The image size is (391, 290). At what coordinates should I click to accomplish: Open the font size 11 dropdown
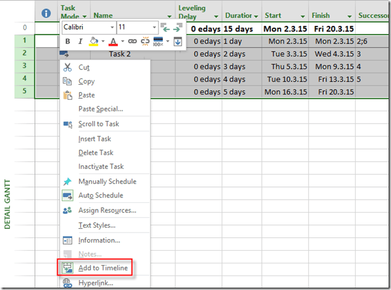point(154,28)
